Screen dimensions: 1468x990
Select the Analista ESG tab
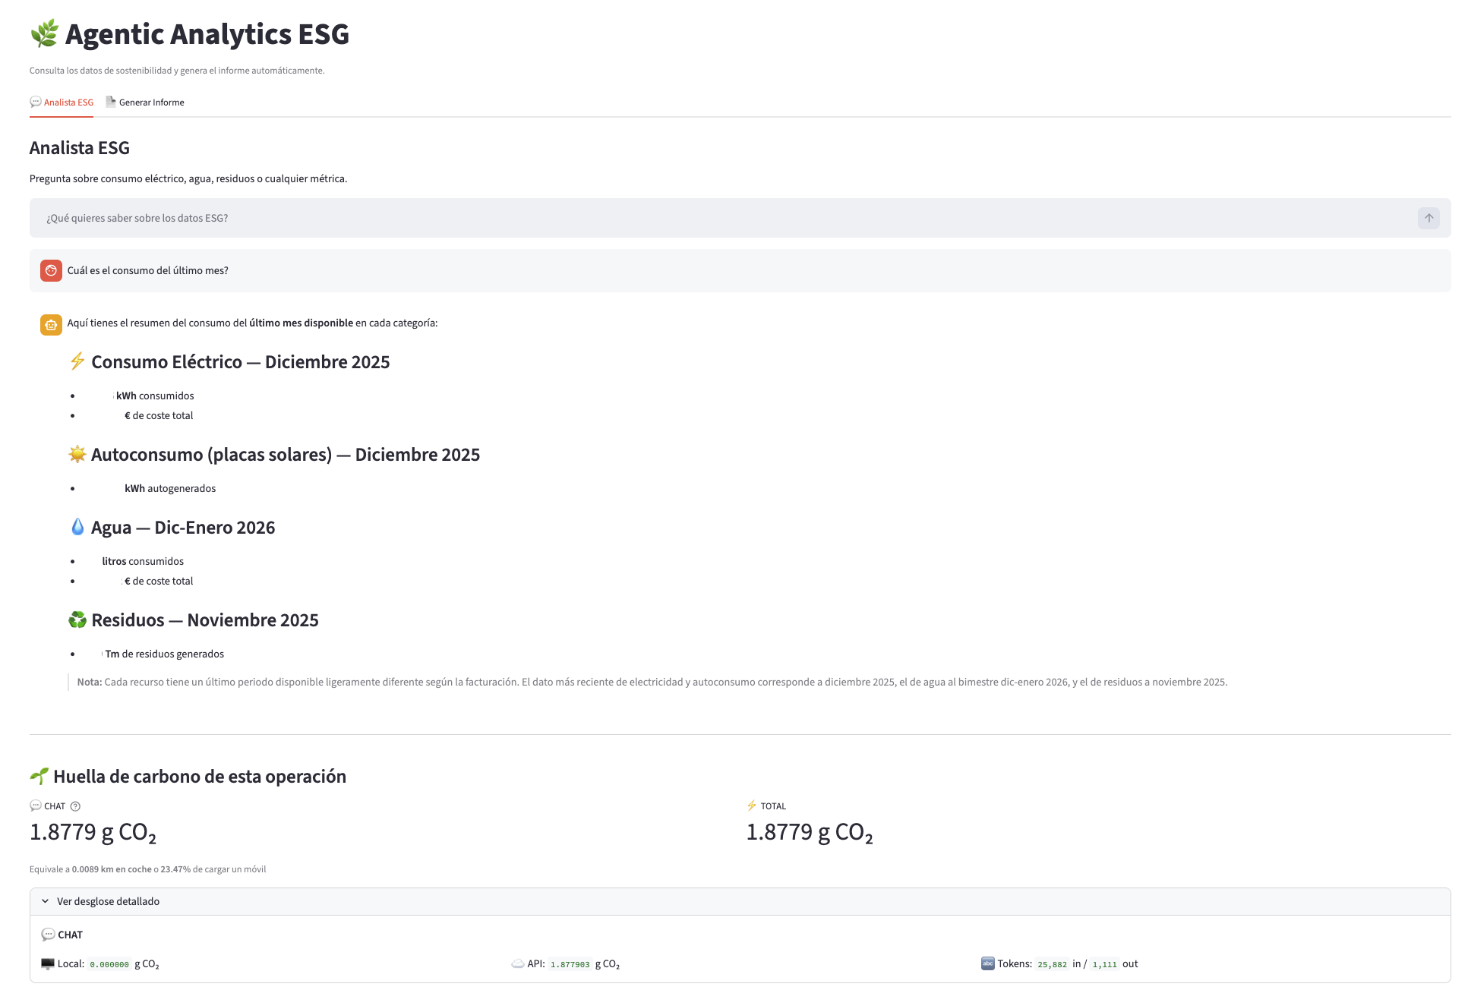62,102
